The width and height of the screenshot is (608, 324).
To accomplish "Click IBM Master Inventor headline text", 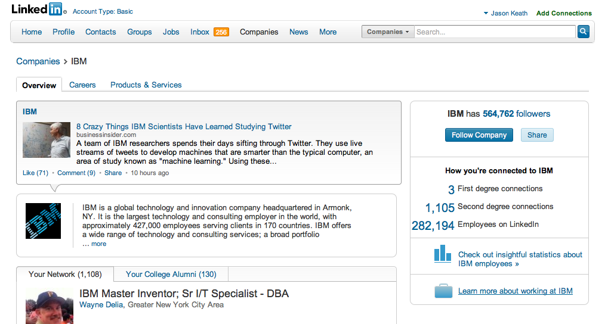I will (184, 294).
